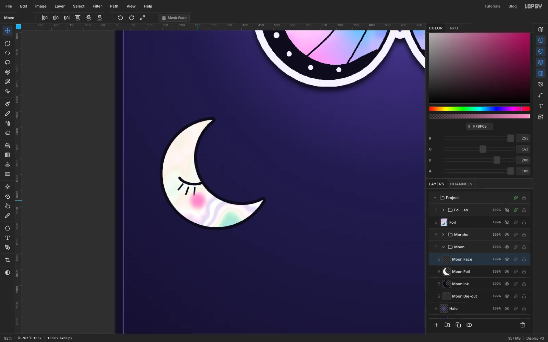This screenshot has height=342, width=548.
Task: Expand the Morpho group
Action: coord(443,235)
